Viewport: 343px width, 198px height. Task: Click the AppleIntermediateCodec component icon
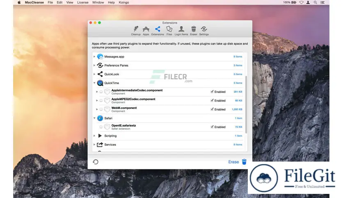tap(107, 92)
